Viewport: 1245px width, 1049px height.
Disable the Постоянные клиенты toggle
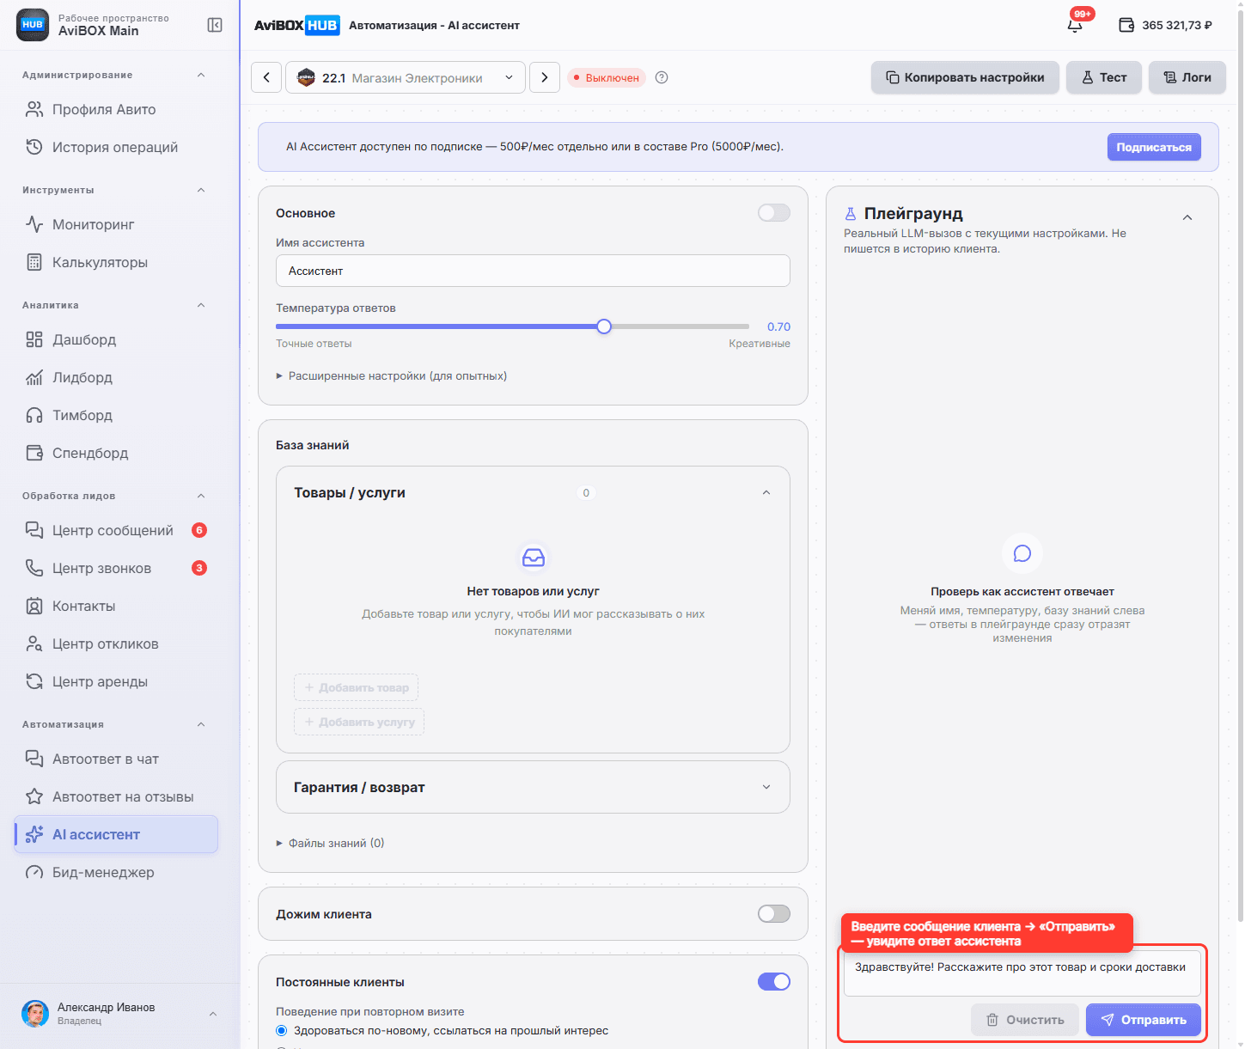(x=774, y=982)
